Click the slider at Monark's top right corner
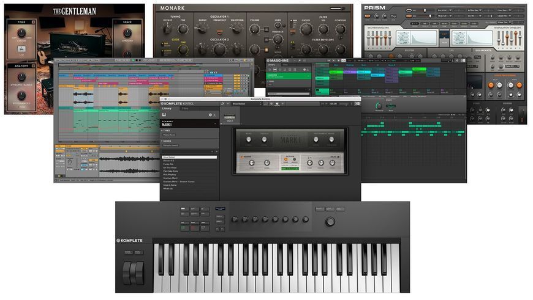533x300 pixels. coord(336,8)
